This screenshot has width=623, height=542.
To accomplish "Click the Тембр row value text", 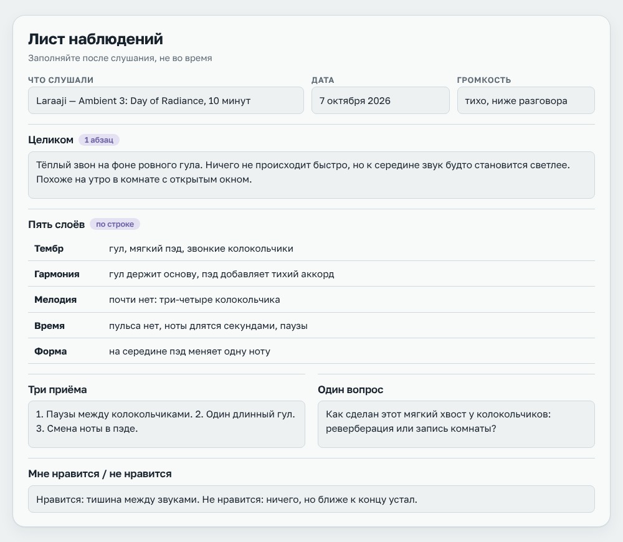I will pyautogui.click(x=201, y=249).
